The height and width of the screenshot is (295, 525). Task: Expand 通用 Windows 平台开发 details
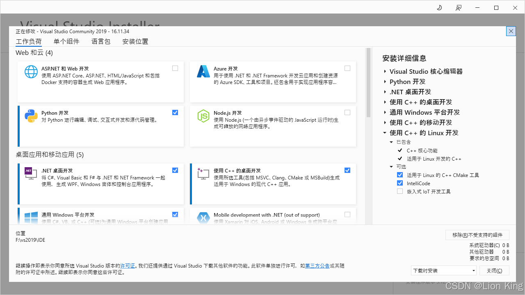click(385, 112)
